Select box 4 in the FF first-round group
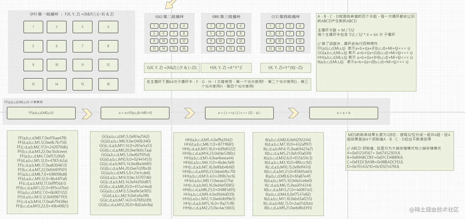The width and height of the screenshot is (465, 219). [108, 27]
